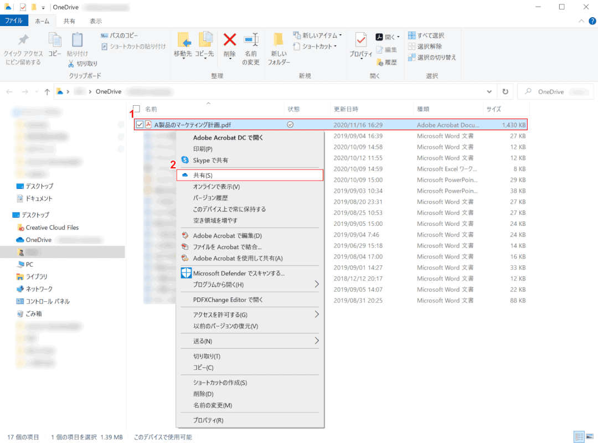The width and height of the screenshot is (598, 443).
Task: Sort by Name (名前) column header
Action: coord(151,109)
